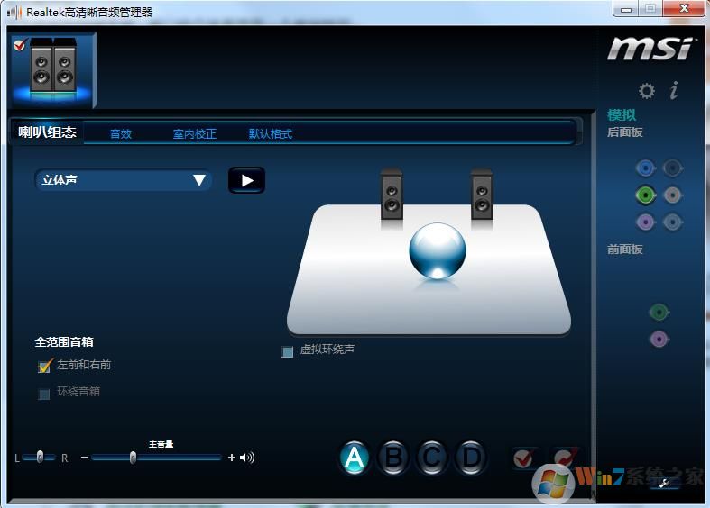Select the speaker device icon at top left
The height and width of the screenshot is (508, 710).
click(x=53, y=69)
